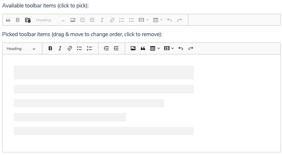Click block quote in picked toolbar
Image resolution: width=282 pixels, height=155 pixels.
(x=143, y=48)
